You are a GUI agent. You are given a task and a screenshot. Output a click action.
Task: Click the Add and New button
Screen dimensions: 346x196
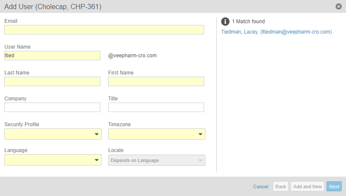[x=308, y=187]
